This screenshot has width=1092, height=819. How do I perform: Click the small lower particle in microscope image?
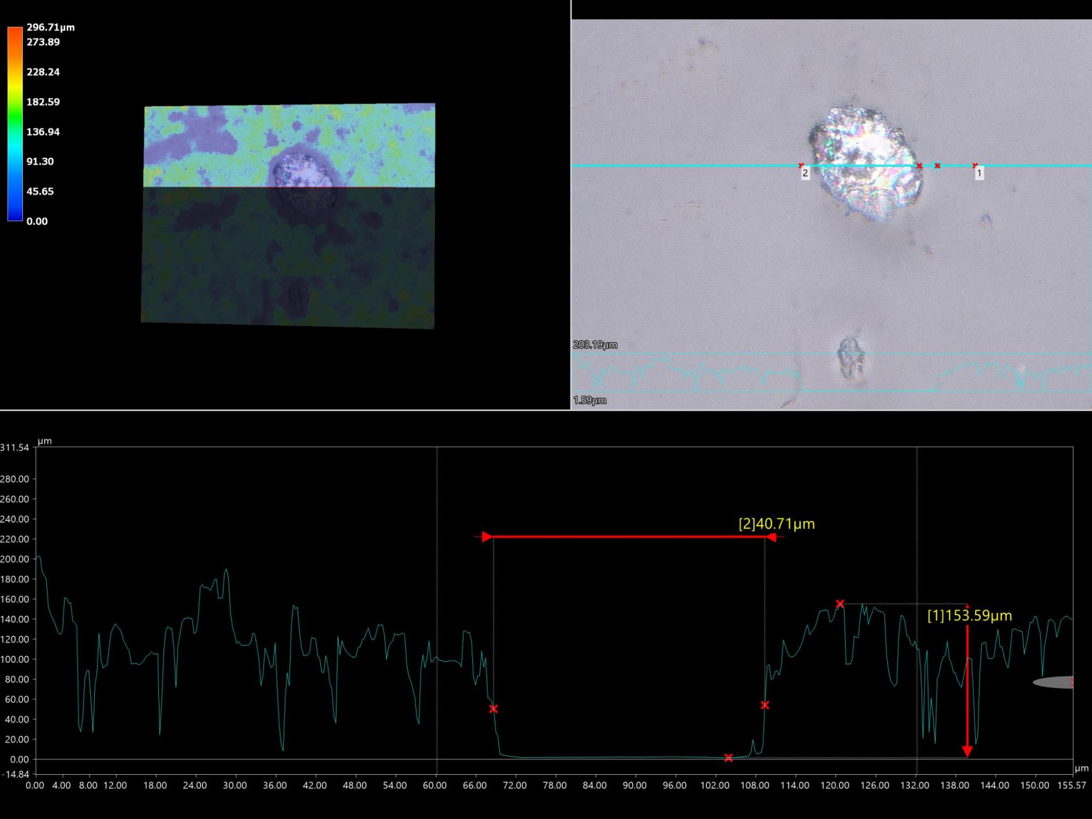(851, 358)
